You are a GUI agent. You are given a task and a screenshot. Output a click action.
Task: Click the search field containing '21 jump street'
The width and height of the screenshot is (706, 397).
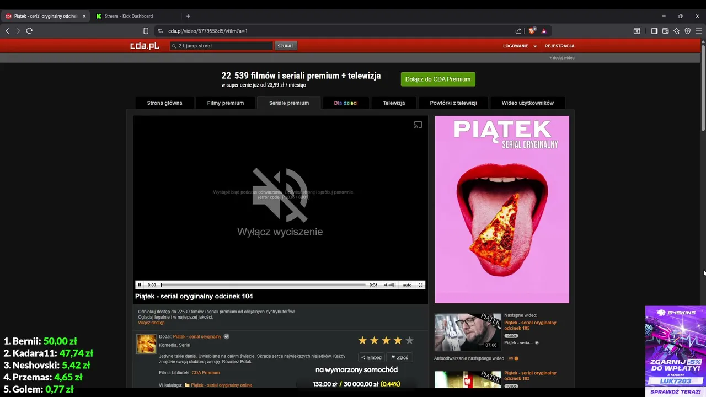coord(221,46)
